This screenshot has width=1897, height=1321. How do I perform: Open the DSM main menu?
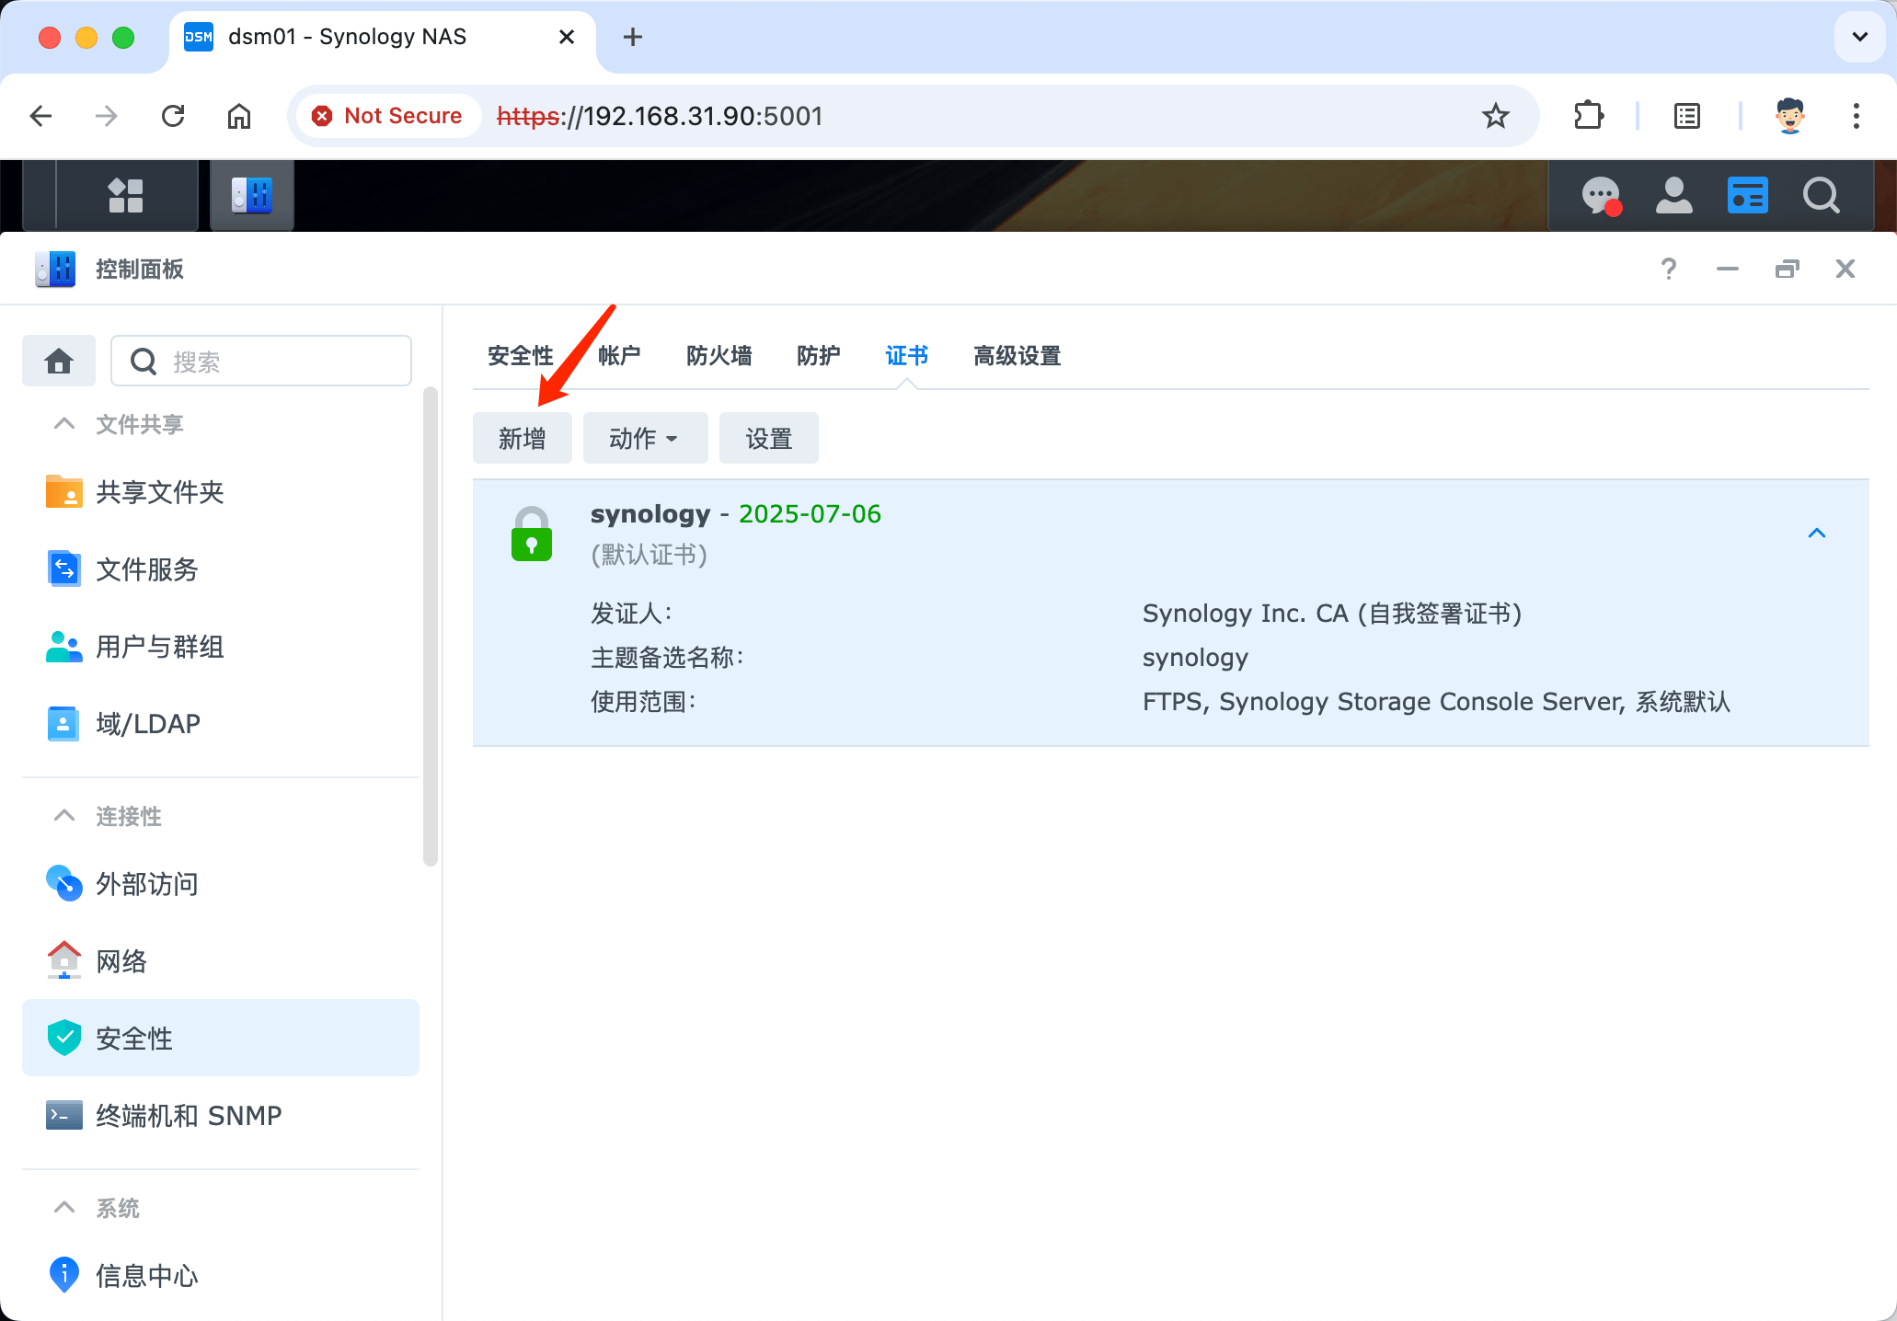(x=126, y=195)
